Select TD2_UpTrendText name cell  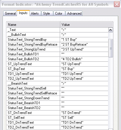click(33, 79)
